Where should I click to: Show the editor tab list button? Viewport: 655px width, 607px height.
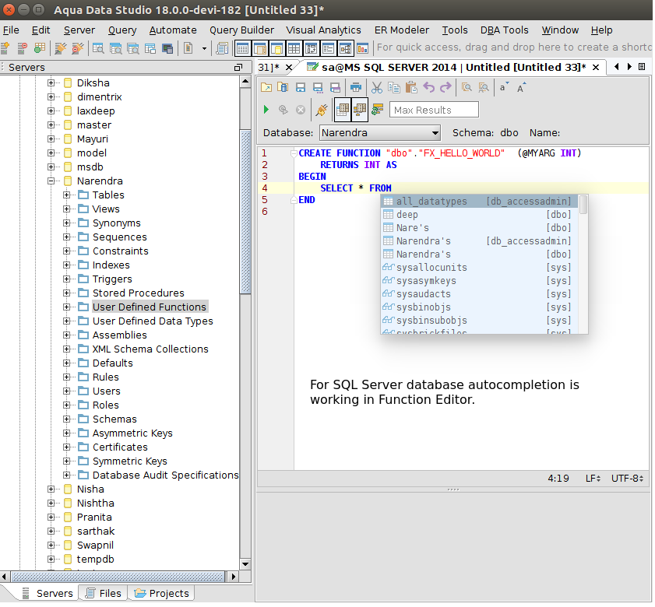[642, 67]
